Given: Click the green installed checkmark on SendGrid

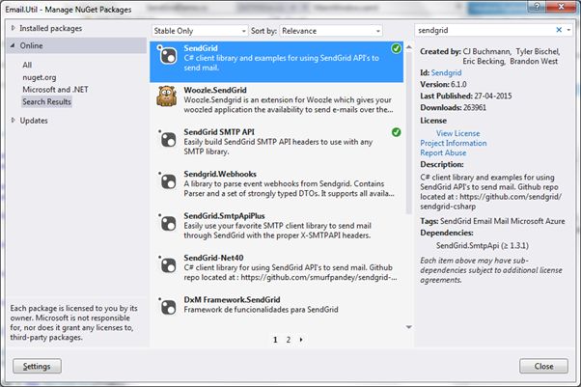Looking at the screenshot, I should 396,48.
